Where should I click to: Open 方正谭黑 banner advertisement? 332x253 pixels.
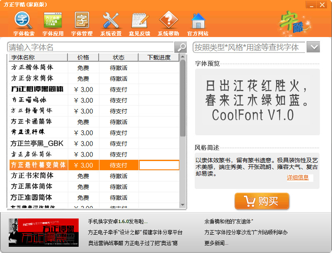tap(44, 233)
